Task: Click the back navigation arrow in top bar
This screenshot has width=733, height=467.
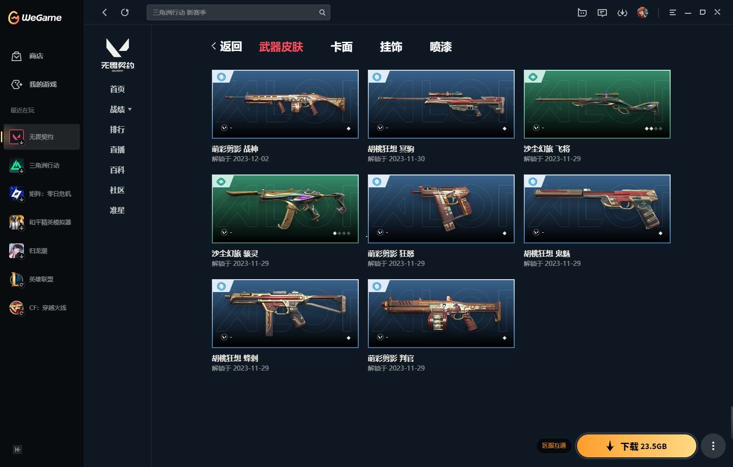Action: pyautogui.click(x=105, y=12)
